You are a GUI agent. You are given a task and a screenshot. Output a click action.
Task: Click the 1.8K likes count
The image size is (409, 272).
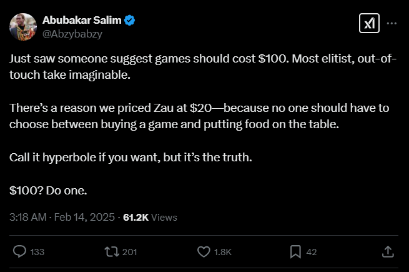pos(223,252)
